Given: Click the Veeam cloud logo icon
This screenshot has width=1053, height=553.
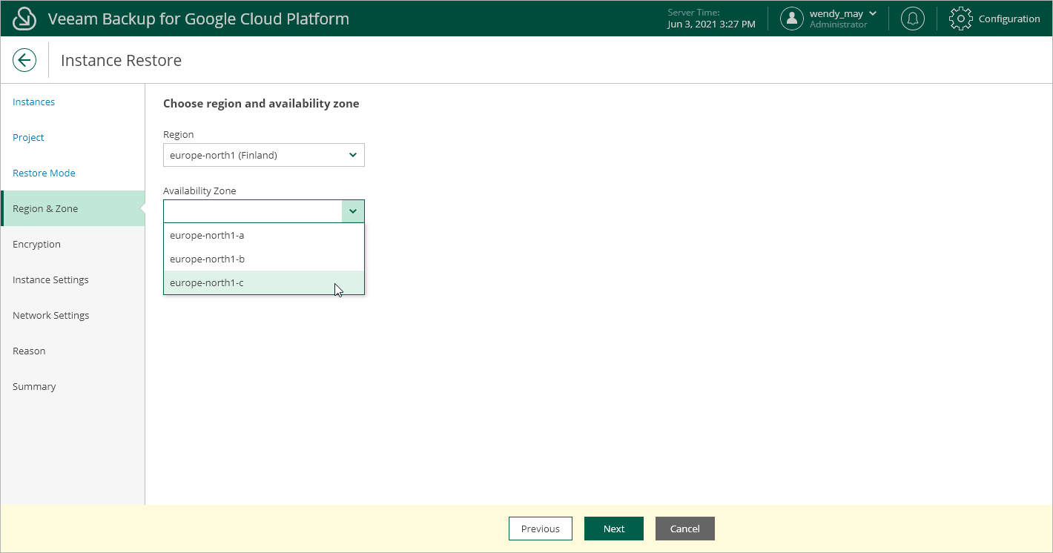Looking at the screenshot, I should 24,19.
